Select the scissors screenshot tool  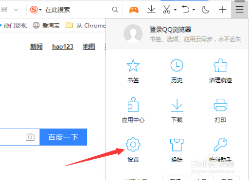click(x=166, y=9)
